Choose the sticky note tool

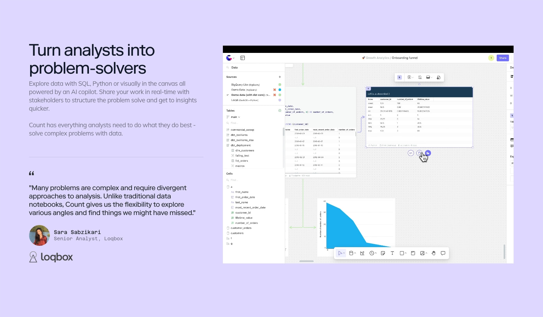[383, 253]
